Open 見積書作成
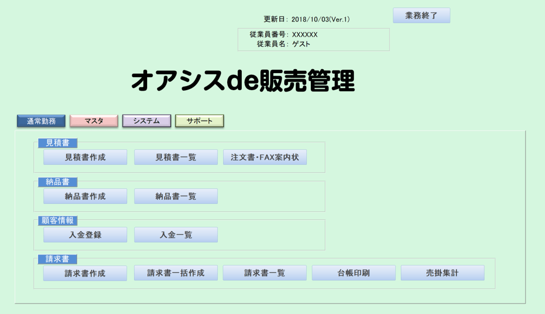 (85, 157)
